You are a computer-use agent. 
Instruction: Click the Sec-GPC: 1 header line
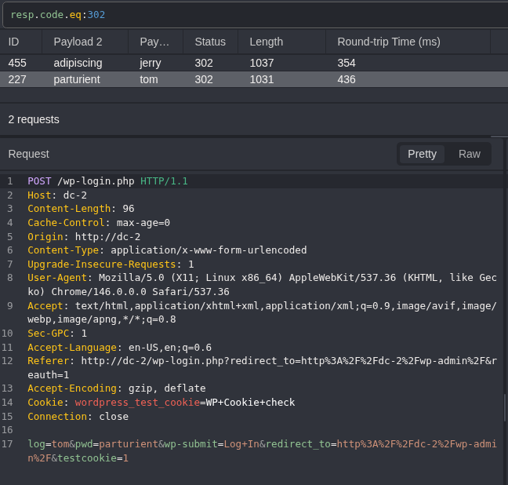tap(57, 334)
